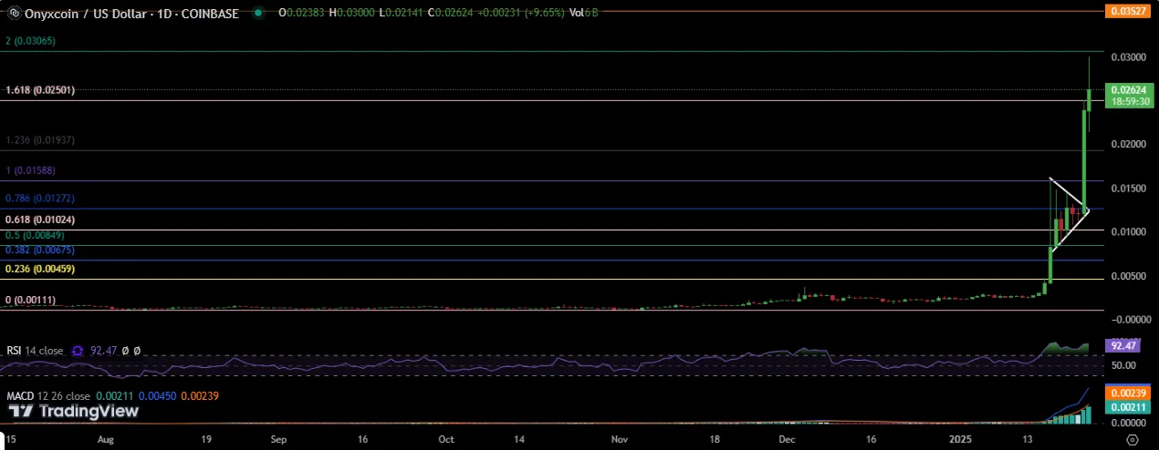Screen dimensions: 1159x450
Task: Click the Oct label on the time axis
Action: click(x=446, y=438)
